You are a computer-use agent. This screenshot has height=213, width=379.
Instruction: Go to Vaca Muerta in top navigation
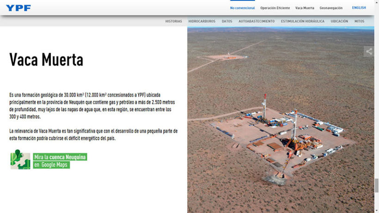click(x=305, y=8)
